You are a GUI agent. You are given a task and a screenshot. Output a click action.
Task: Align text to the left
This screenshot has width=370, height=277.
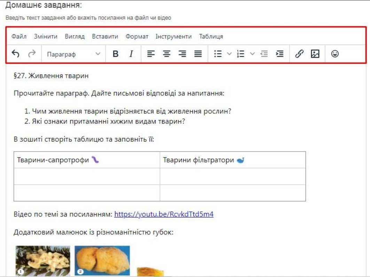pos(151,54)
